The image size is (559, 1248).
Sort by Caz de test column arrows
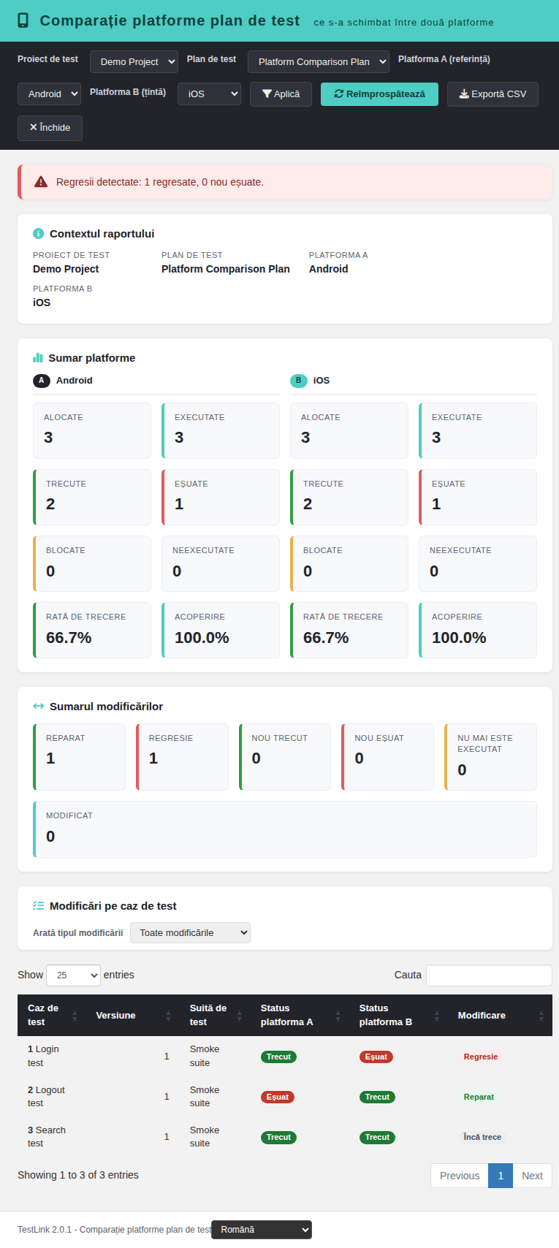coord(75,1016)
